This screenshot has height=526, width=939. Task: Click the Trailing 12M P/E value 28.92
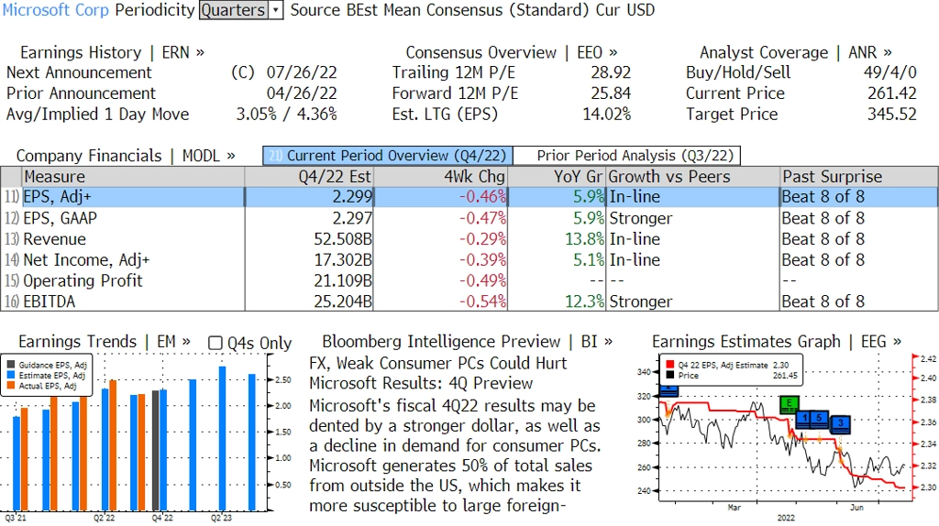[611, 72]
